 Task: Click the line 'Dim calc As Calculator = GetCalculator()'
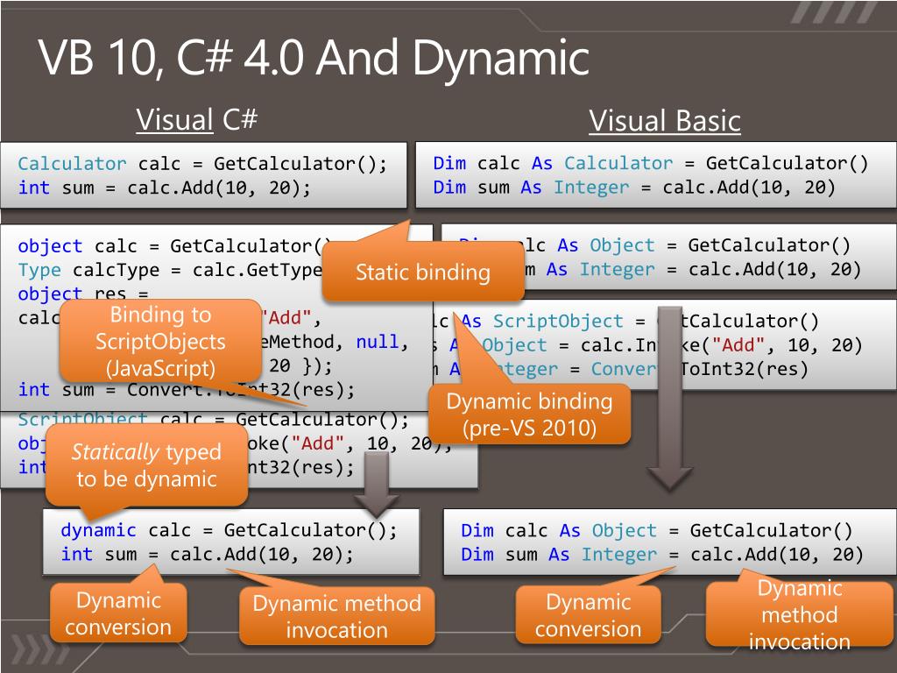651,163
